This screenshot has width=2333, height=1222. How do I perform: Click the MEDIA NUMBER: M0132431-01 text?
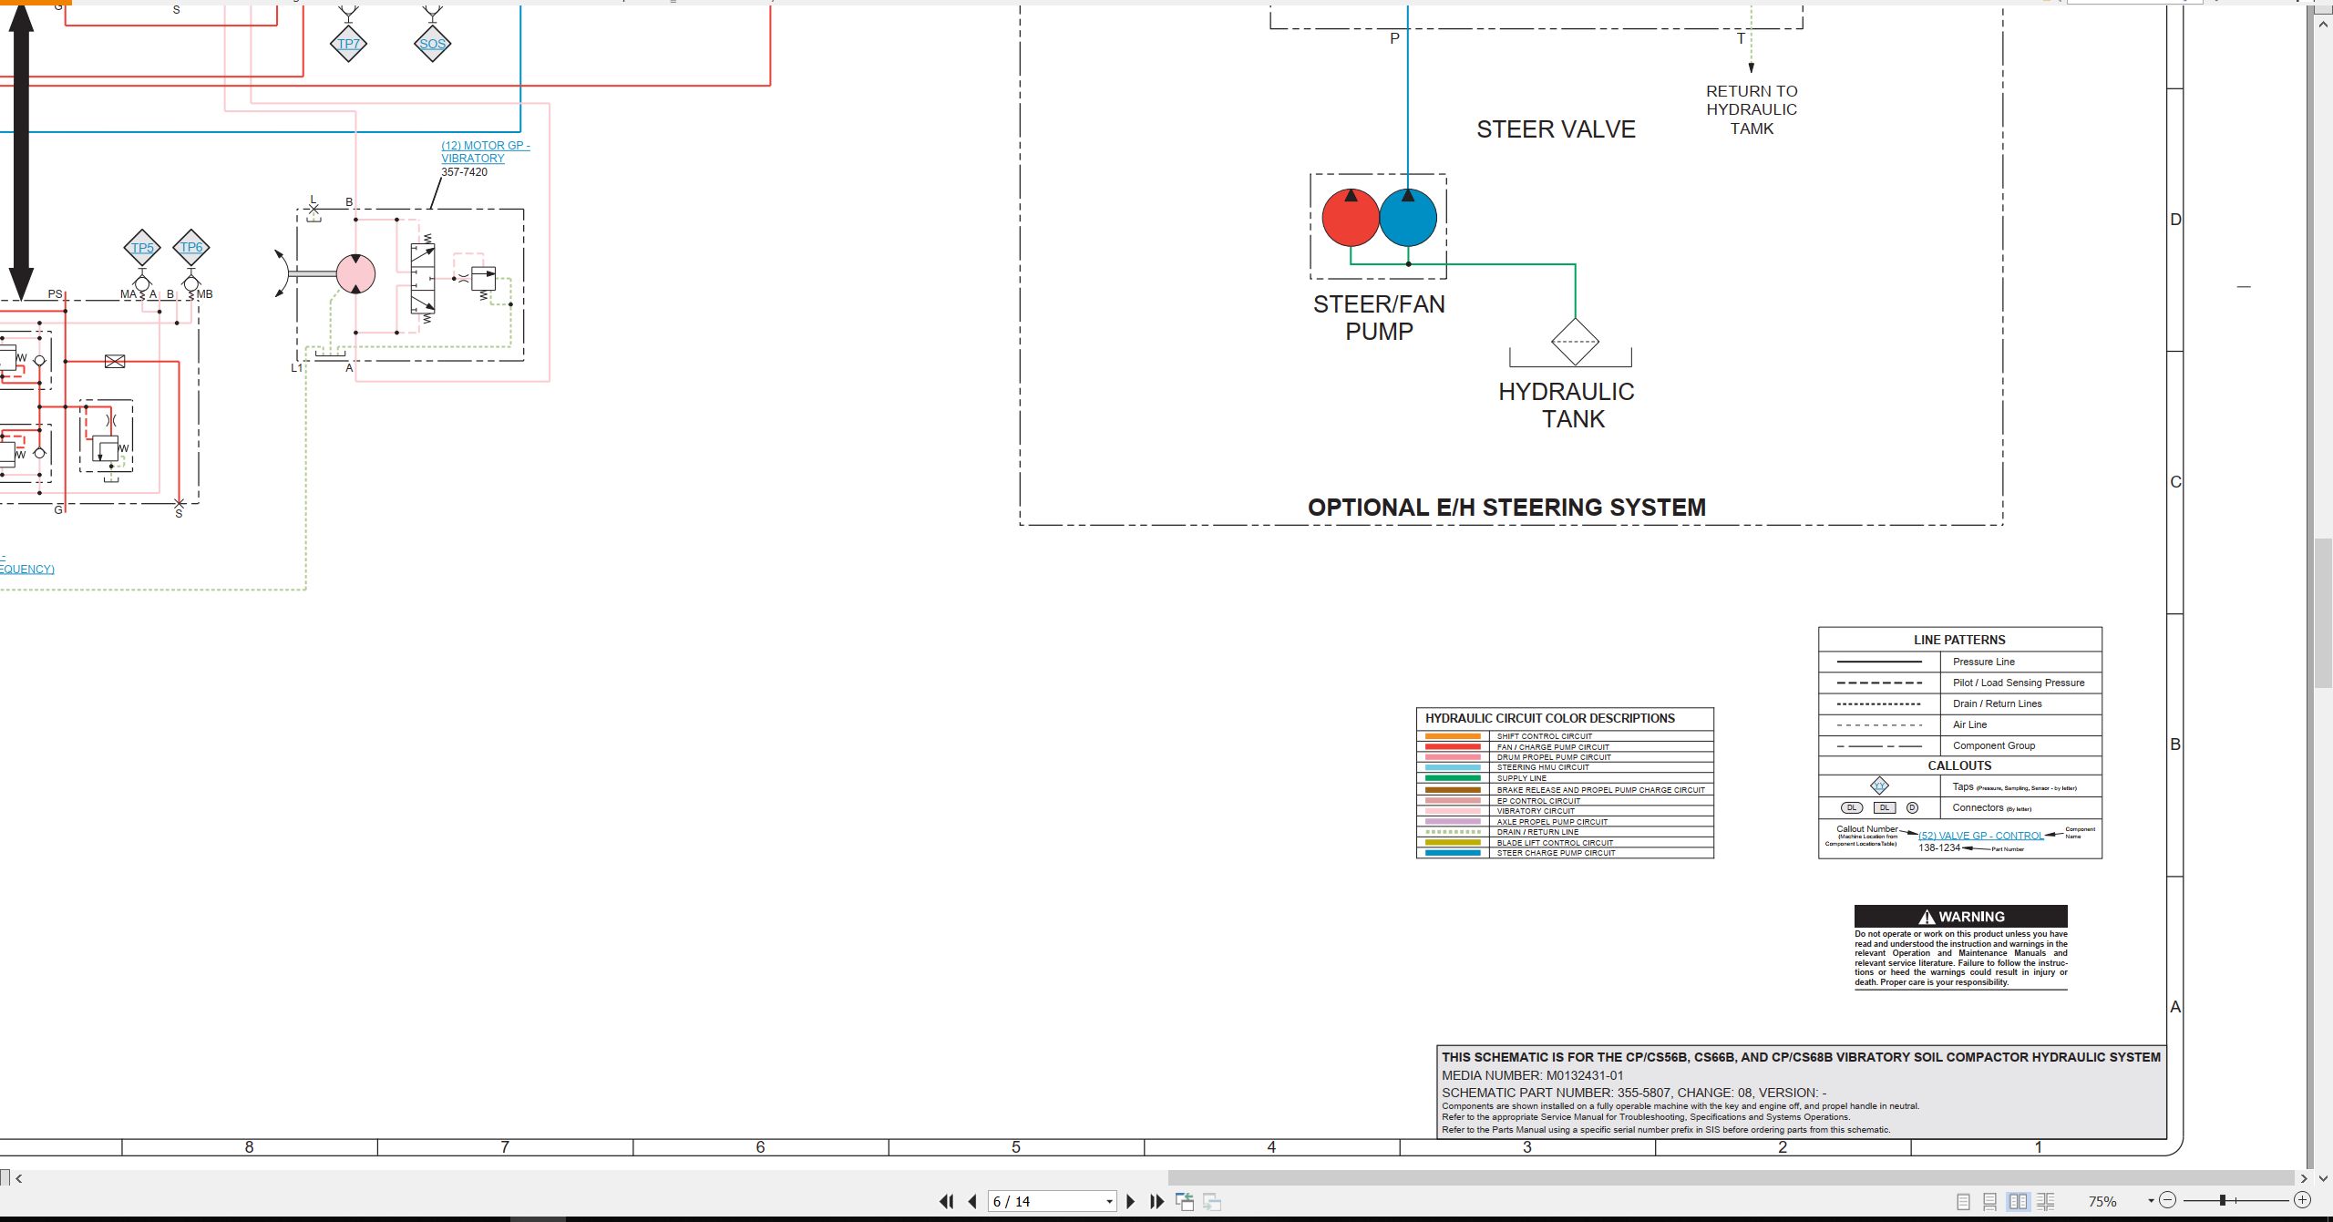click(x=1532, y=1075)
